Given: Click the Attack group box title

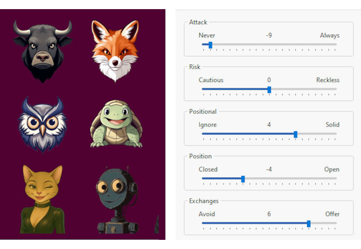Looking at the screenshot, I should click(x=198, y=22).
